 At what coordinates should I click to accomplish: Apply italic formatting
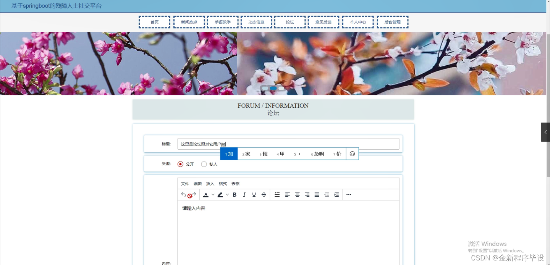(244, 194)
